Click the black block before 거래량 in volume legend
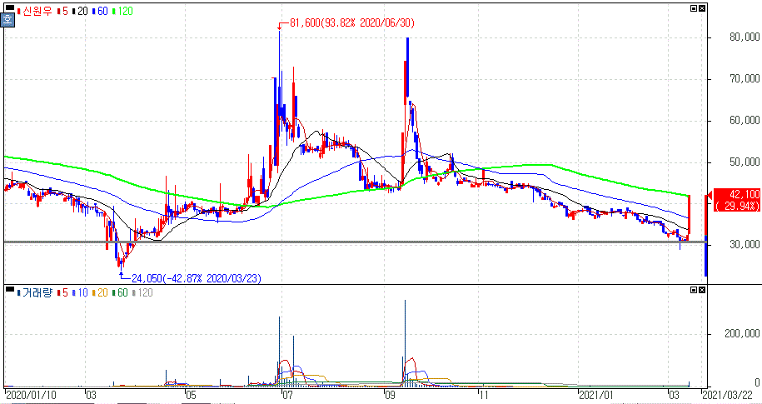The width and height of the screenshot is (762, 404). (x=10, y=290)
